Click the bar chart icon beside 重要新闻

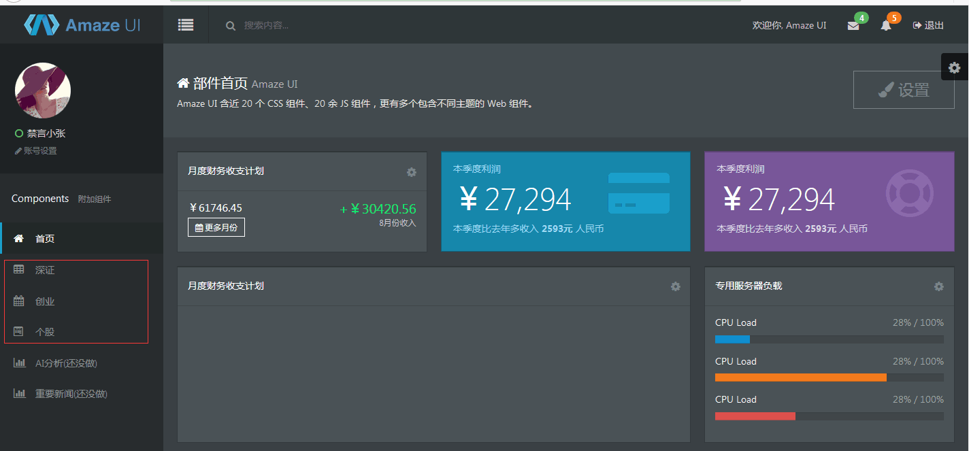(20, 393)
